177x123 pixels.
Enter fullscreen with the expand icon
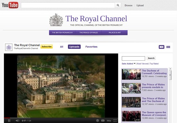pyautogui.click(x=115, y=121)
